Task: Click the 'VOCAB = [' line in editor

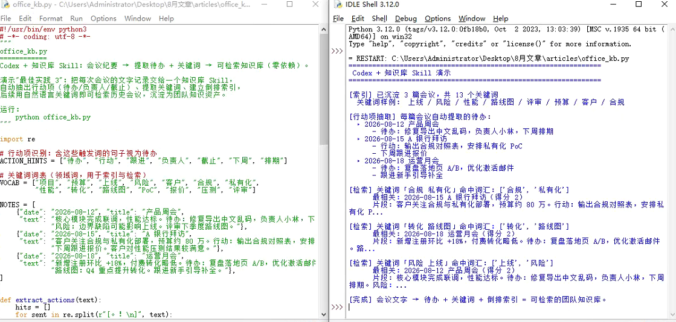Action: [129, 183]
